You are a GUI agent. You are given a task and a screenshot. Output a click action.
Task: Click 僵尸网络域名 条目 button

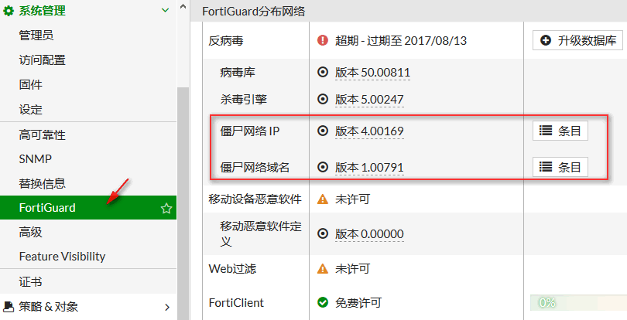560,167
